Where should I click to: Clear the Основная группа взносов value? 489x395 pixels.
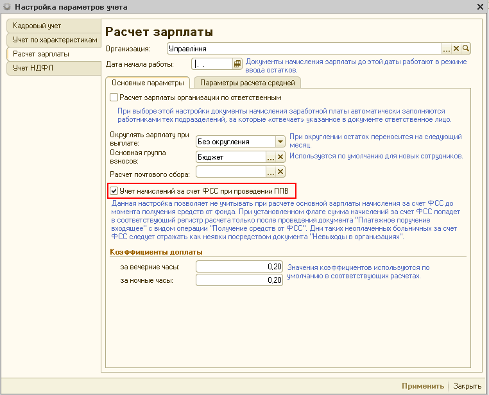click(280, 156)
